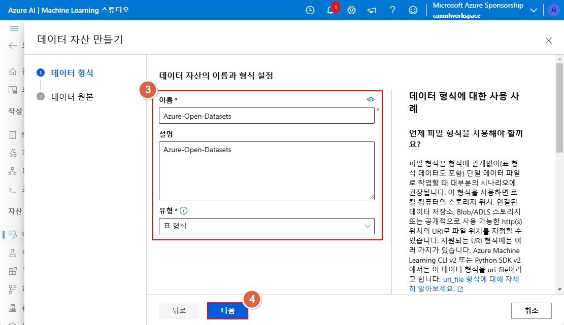This screenshot has height=325, width=564.
Task: Click info icon next to 유형
Action: [183, 211]
